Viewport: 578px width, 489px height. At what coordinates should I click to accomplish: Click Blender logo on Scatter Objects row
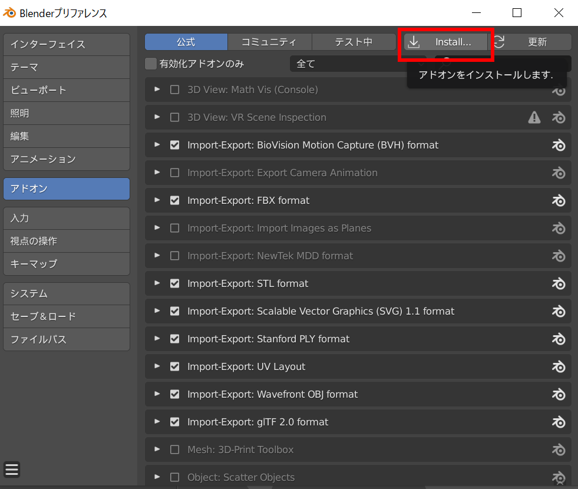coord(559,477)
